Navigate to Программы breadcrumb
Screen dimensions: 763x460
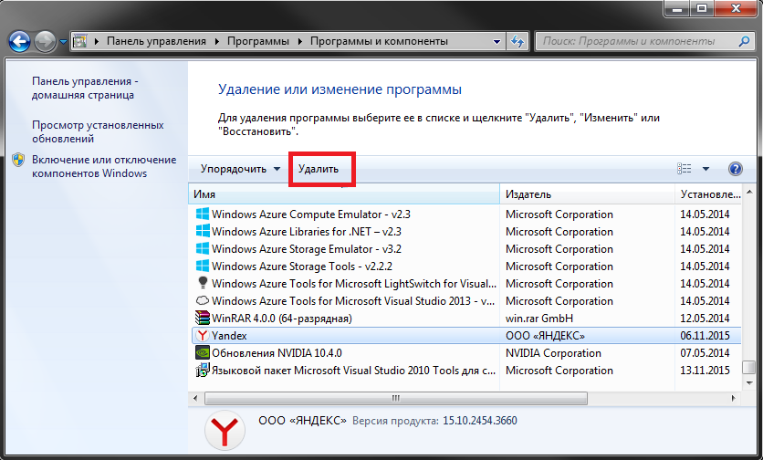point(258,41)
